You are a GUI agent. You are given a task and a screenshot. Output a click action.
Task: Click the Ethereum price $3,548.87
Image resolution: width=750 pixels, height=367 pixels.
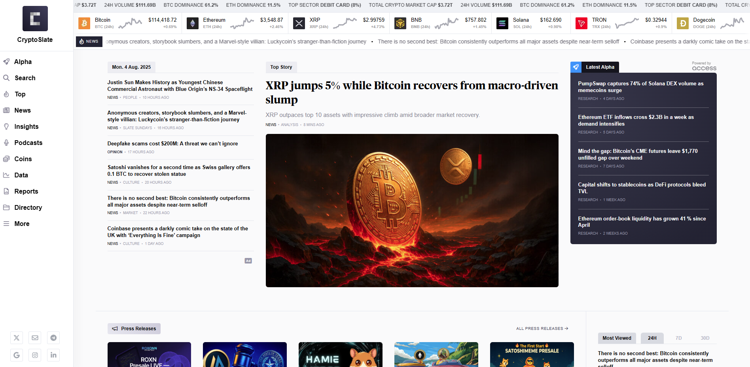[271, 20]
